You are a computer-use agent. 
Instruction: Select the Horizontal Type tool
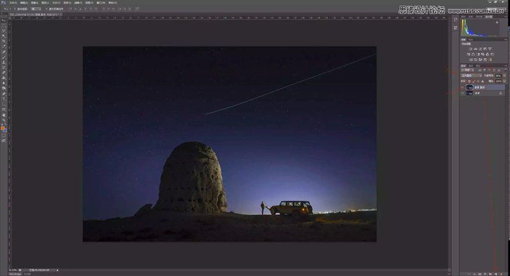click(x=4, y=99)
